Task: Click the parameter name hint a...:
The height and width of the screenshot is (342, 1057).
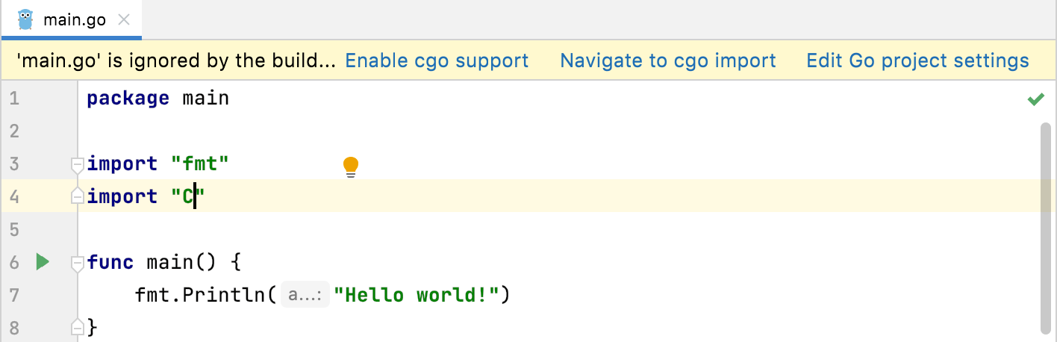Action: [305, 296]
